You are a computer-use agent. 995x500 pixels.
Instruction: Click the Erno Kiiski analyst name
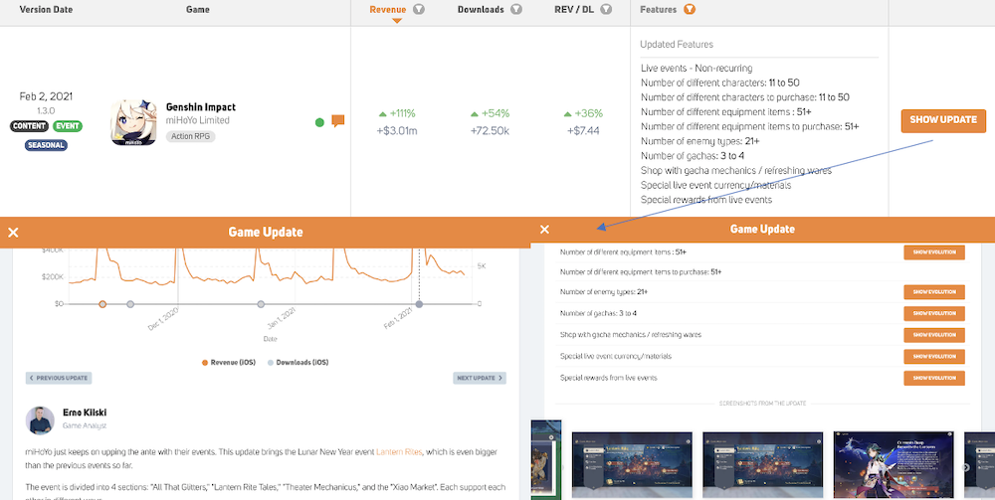(85, 414)
